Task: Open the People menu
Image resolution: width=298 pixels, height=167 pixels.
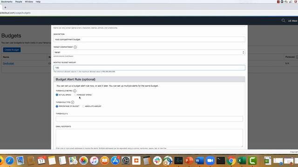Action: pyautogui.click(x=19, y=2)
